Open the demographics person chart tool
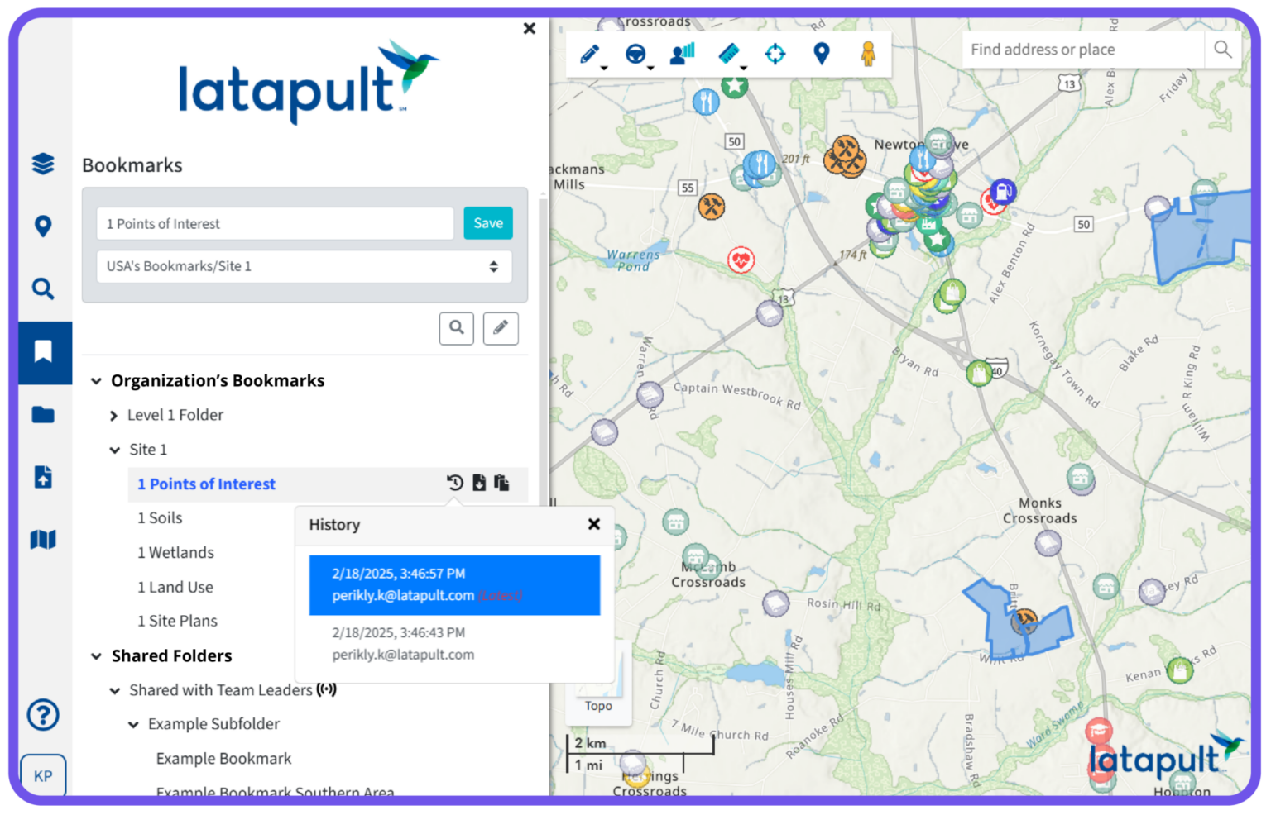This screenshot has height=815, width=1271. [683, 55]
